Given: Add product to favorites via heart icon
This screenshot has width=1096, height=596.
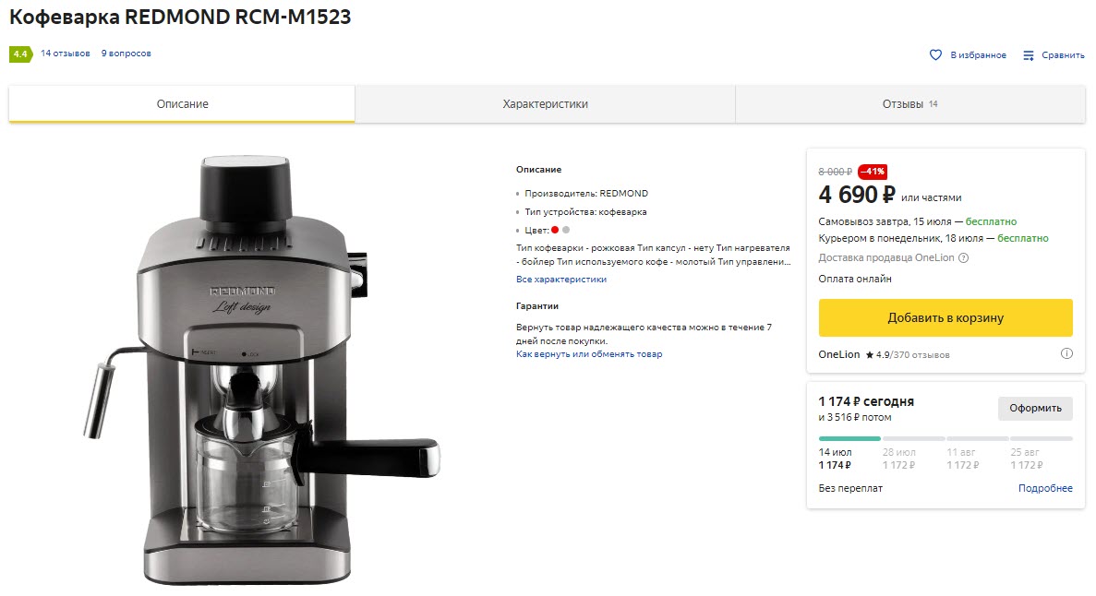Looking at the screenshot, I should (x=935, y=54).
